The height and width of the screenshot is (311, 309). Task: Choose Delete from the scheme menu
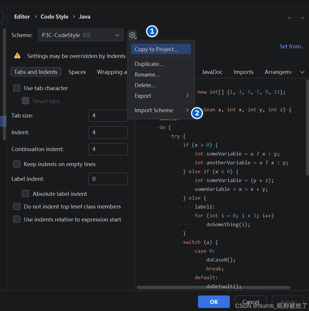click(161, 85)
